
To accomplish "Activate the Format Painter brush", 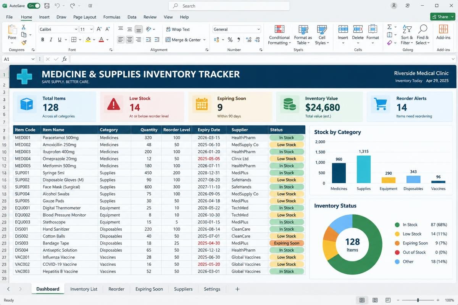I will pyautogui.click(x=24, y=43).
